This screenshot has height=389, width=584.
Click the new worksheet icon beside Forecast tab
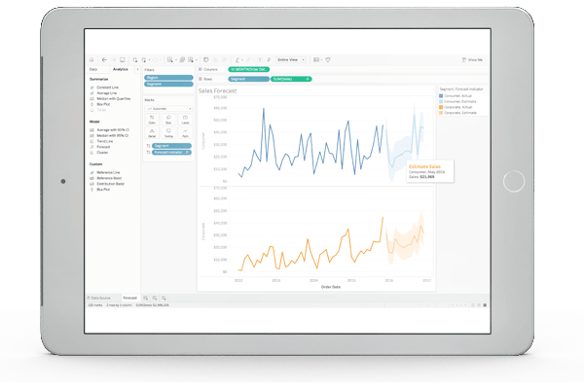tap(146, 298)
